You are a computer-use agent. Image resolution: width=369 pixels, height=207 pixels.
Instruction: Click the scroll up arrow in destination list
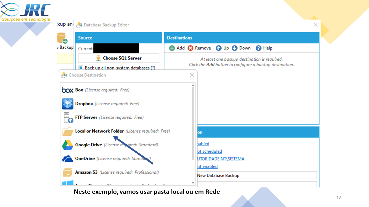(193, 85)
